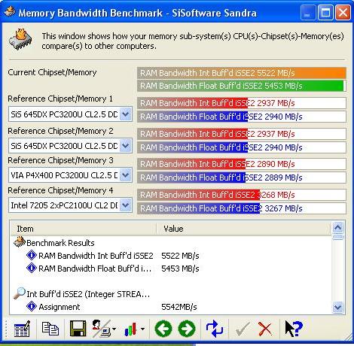Click the orange Int Buff'd bandwidth bar

242,73
